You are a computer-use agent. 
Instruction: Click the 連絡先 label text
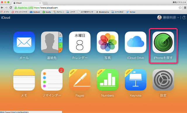[52, 58]
